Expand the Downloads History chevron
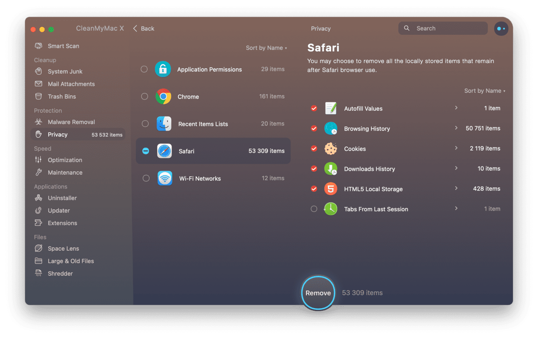This screenshot has width=538, height=338. 456,168
